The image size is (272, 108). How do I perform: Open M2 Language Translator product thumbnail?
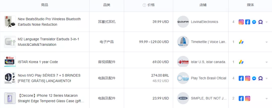[10, 42]
